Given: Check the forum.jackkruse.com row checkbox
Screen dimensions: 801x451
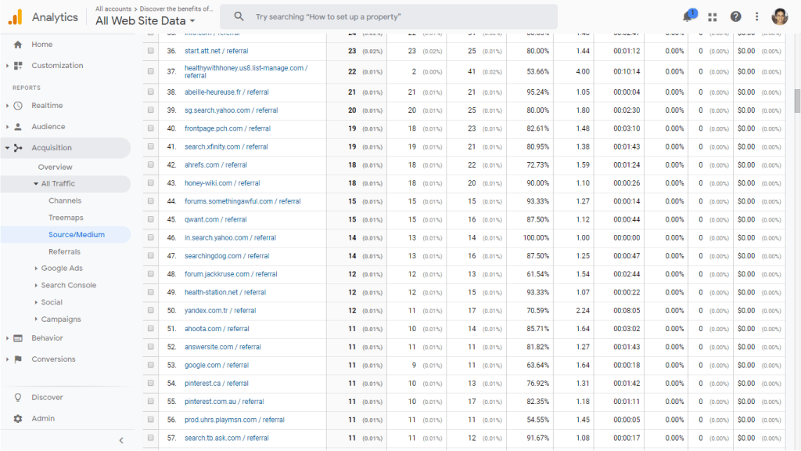Looking at the screenshot, I should 151,274.
